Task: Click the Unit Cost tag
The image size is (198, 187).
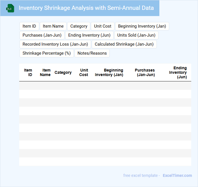Action: [103, 26]
